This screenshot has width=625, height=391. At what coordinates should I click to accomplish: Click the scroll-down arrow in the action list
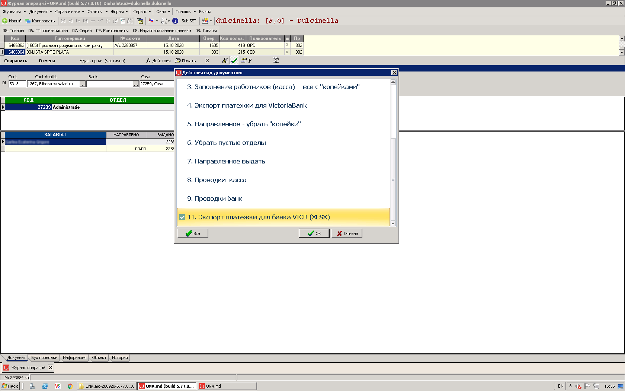click(x=393, y=224)
